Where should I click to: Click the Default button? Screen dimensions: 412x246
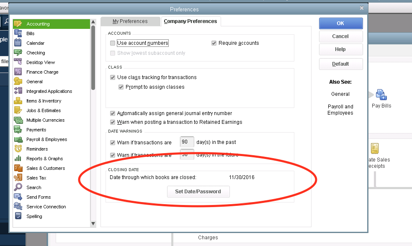[340, 64]
